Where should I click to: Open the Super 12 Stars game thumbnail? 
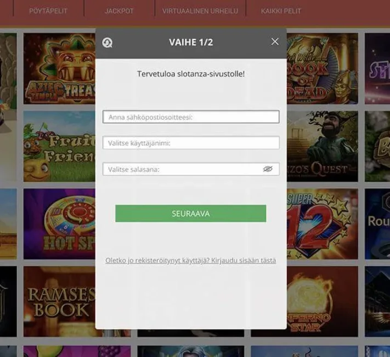pyautogui.click(x=322, y=224)
